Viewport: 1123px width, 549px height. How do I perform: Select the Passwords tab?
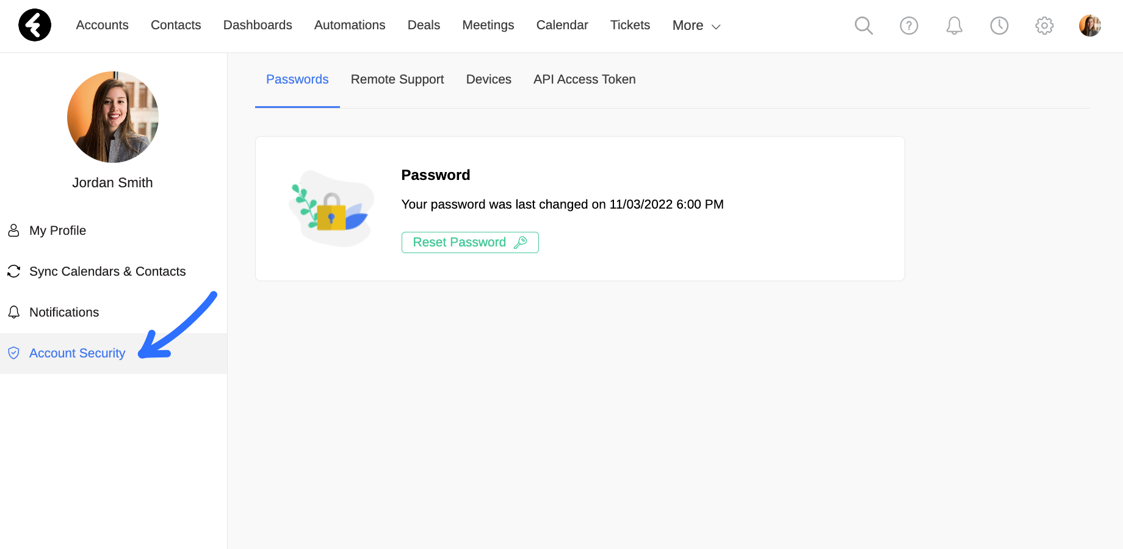click(297, 79)
